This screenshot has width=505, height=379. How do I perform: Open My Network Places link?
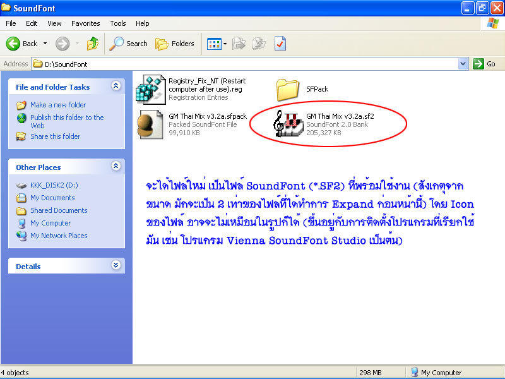(x=59, y=236)
